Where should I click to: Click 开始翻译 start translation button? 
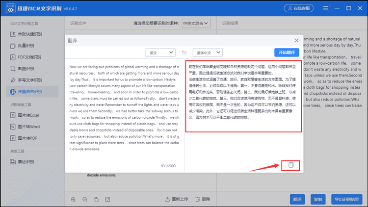pyautogui.click(x=287, y=52)
